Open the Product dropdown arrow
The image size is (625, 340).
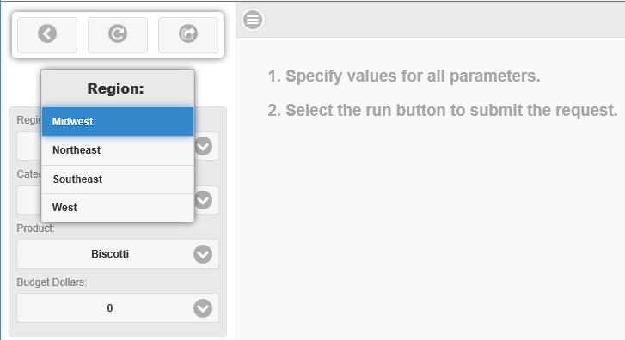pyautogui.click(x=203, y=254)
